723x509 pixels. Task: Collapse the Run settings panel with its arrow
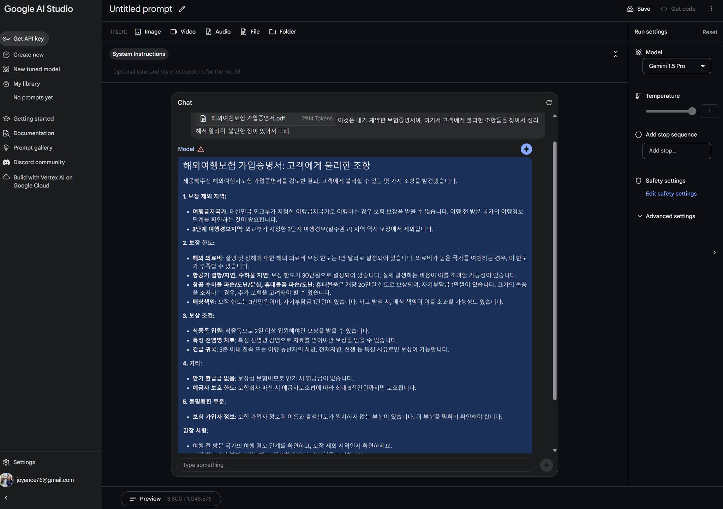[x=714, y=253]
